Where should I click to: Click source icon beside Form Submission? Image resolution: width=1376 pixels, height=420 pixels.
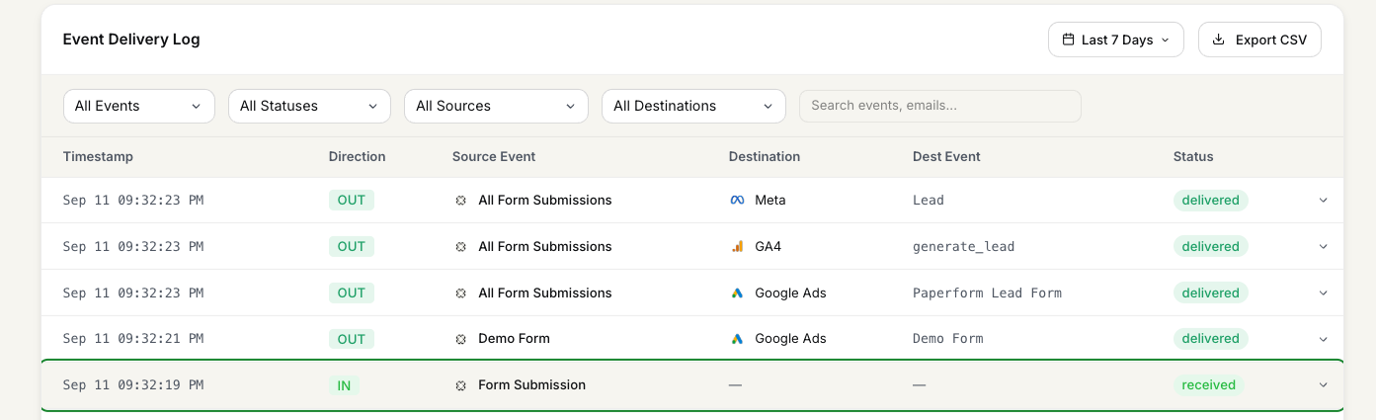coord(460,385)
